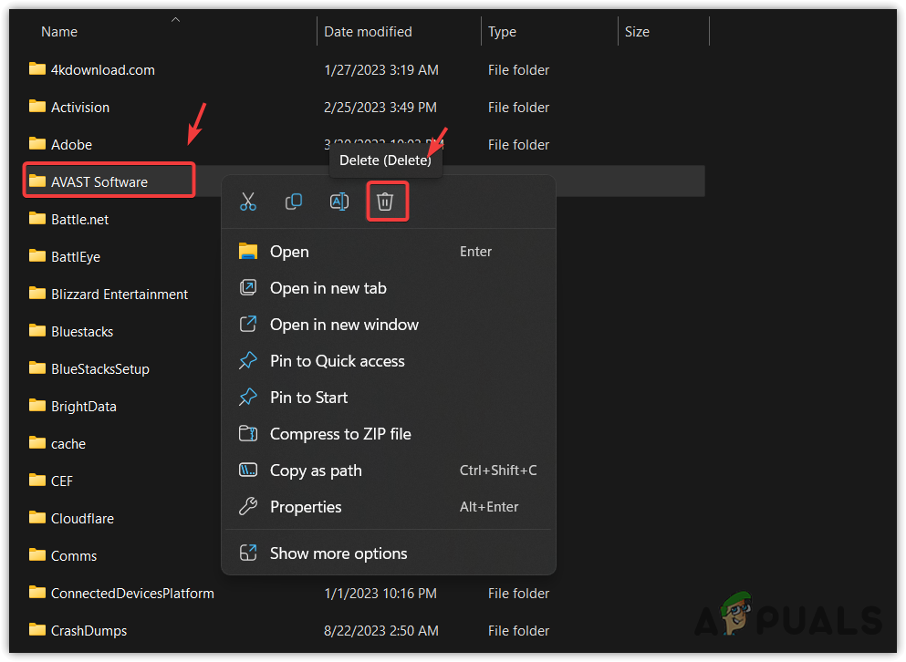This screenshot has height=662, width=906.
Task: Click the Compress to ZIP file icon
Action: coord(248,433)
